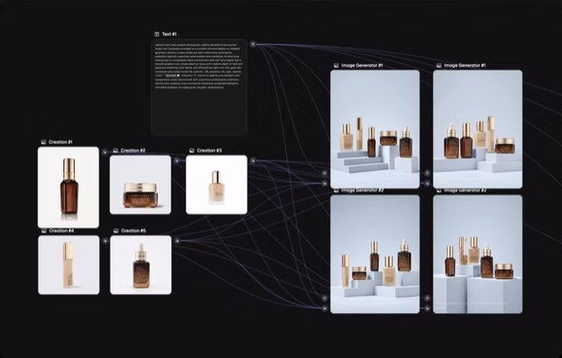Image resolution: width=562 pixels, height=358 pixels.
Task: Select the Creation #2 cream jar image
Action: (140, 185)
